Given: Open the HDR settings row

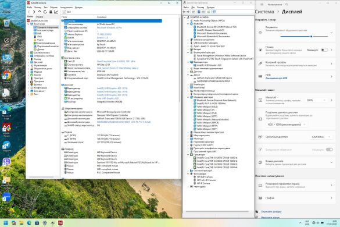Looking at the screenshot, I should (x=295, y=76).
